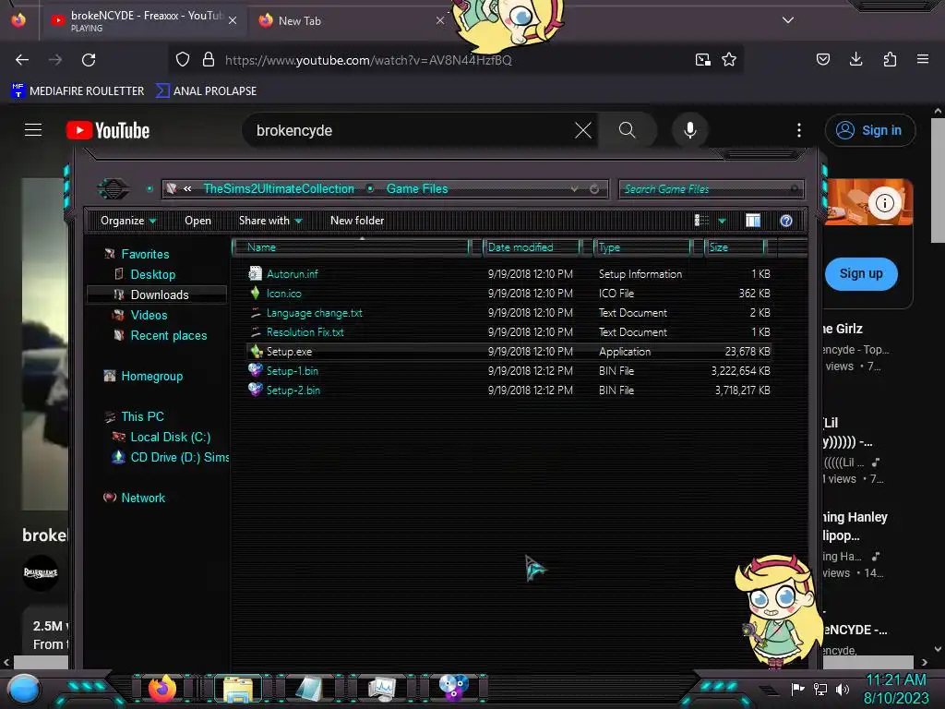
Task: Run YouTube search with magnifier button
Action: coord(627,130)
